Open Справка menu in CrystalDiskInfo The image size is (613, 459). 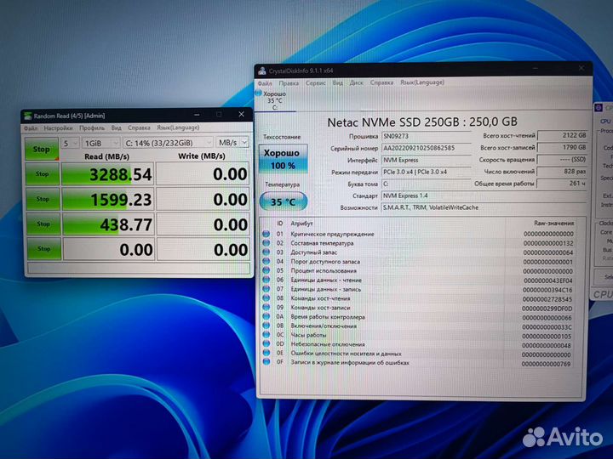[x=381, y=82]
